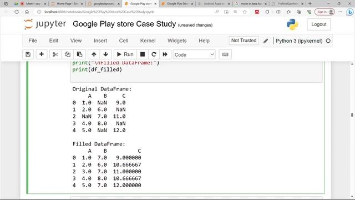Image resolution: width=355 pixels, height=200 pixels.
Task: Click the page vertical scrollbar thumb
Action: click(x=352, y=115)
